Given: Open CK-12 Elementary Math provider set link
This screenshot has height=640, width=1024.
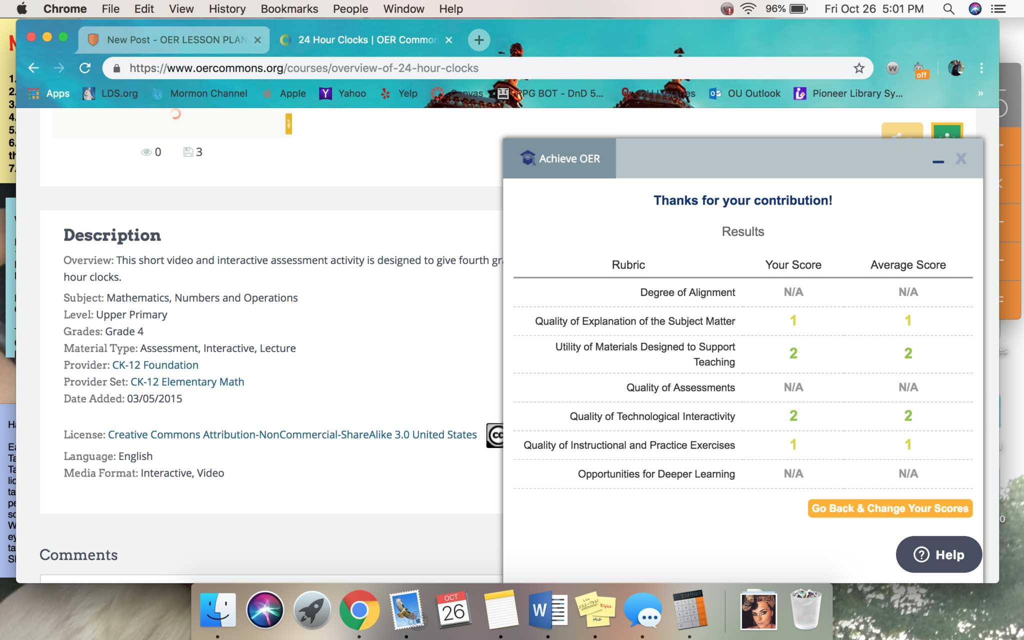Looking at the screenshot, I should point(187,382).
